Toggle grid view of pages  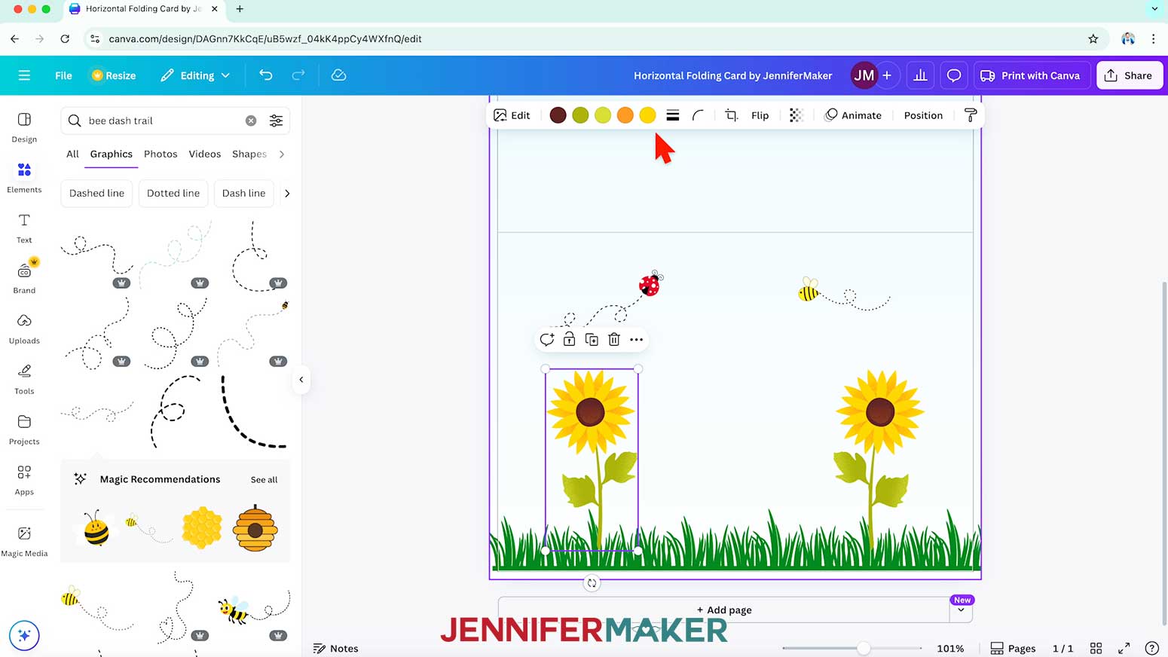(1096, 648)
